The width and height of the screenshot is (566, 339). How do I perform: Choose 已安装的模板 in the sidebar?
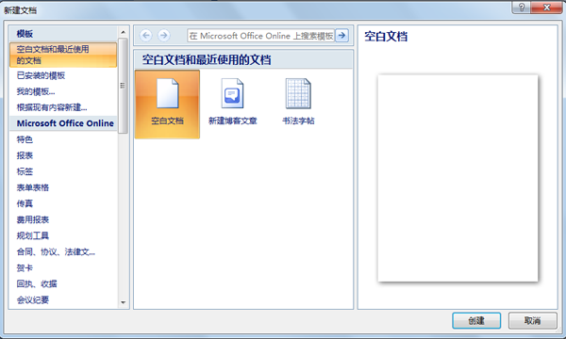pyautogui.click(x=41, y=75)
